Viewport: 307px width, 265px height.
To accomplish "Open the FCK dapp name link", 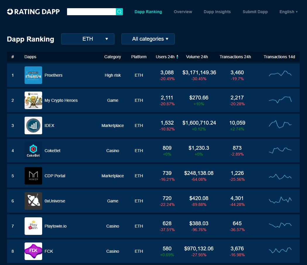I will pyautogui.click(x=49, y=251).
